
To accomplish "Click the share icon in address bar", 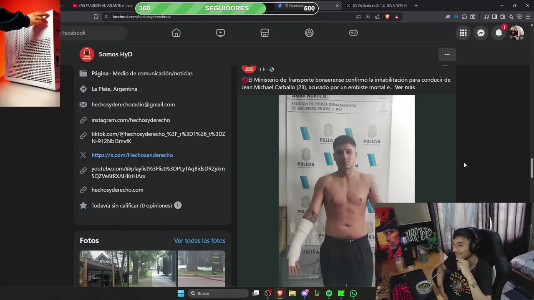I will [x=377, y=17].
